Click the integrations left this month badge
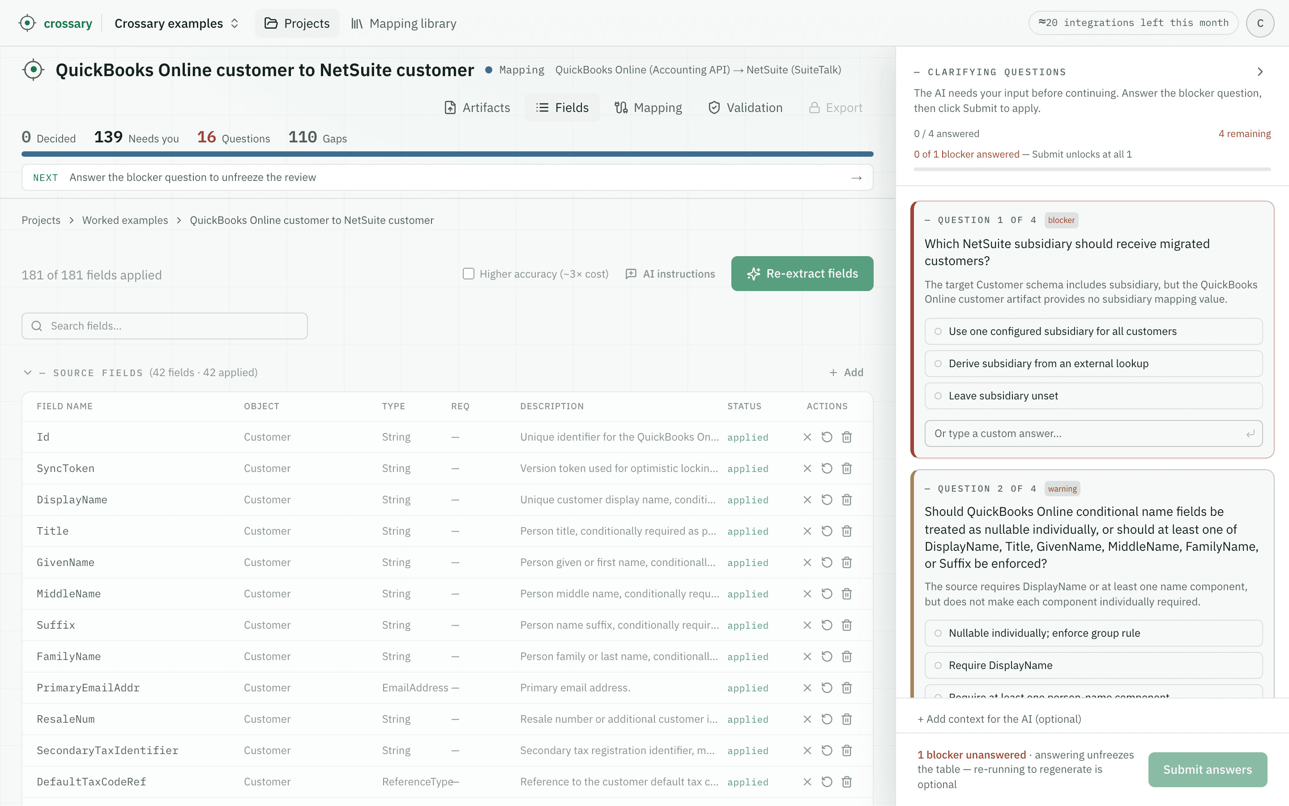The height and width of the screenshot is (806, 1289). coord(1132,23)
